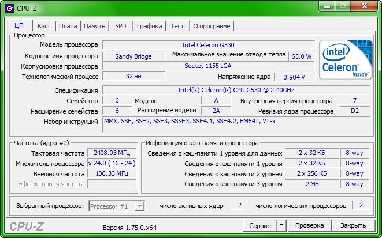Click the Socket 1155 LGA value
Viewport: 382px width, 238px height.
pyautogui.click(x=208, y=66)
